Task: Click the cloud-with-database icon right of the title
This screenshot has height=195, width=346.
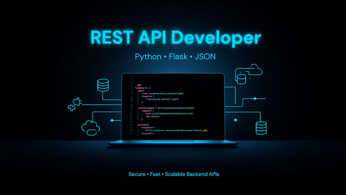Action: point(248,74)
